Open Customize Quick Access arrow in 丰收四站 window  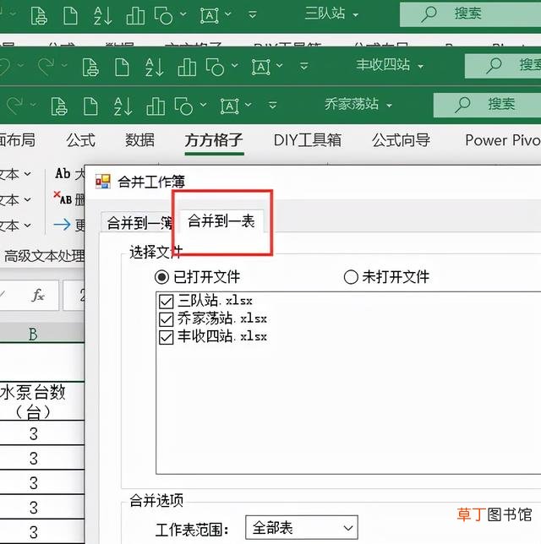(303, 66)
